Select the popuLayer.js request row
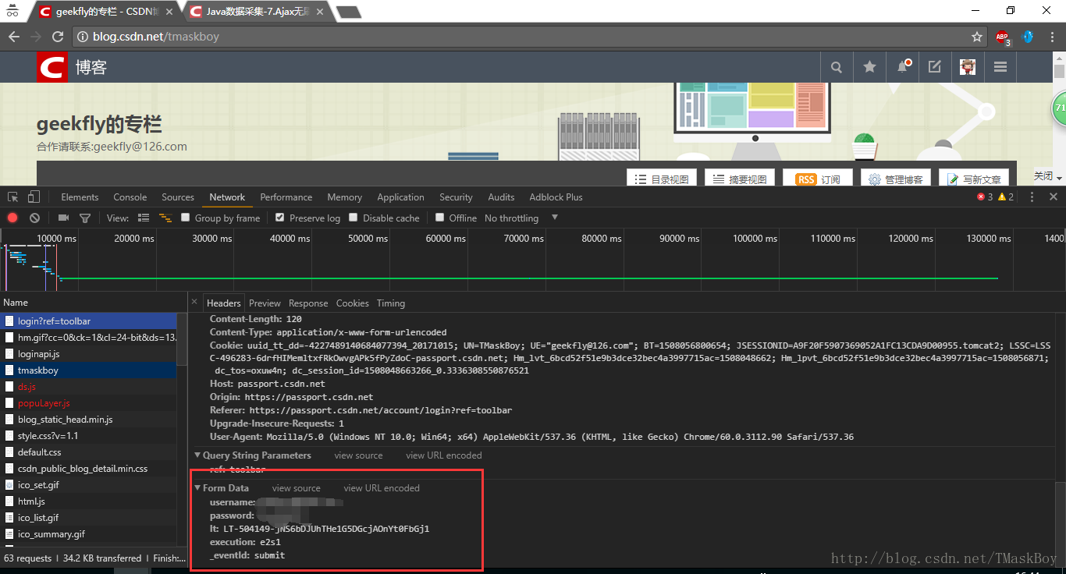 [88, 403]
